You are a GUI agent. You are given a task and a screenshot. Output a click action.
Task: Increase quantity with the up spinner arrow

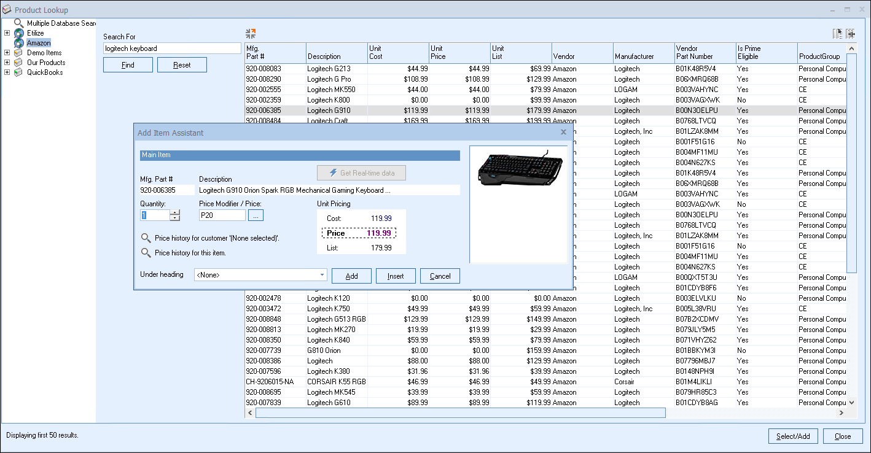(175, 212)
